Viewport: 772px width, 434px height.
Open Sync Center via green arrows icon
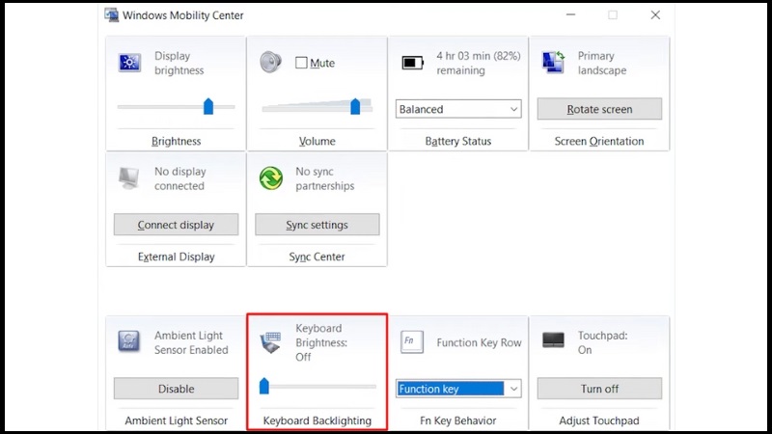[x=271, y=178]
